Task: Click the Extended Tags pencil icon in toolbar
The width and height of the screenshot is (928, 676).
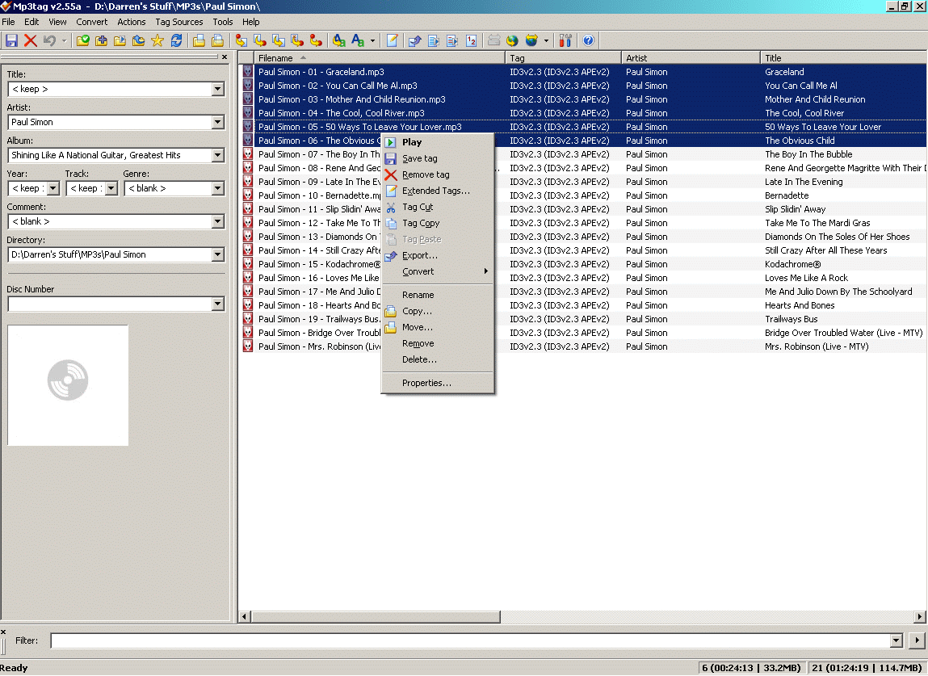Action: click(392, 40)
